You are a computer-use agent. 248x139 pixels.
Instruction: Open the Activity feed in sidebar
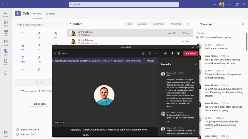6,14
